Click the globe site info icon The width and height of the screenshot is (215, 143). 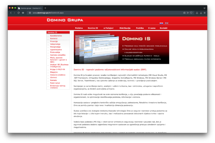click(x=29, y=13)
